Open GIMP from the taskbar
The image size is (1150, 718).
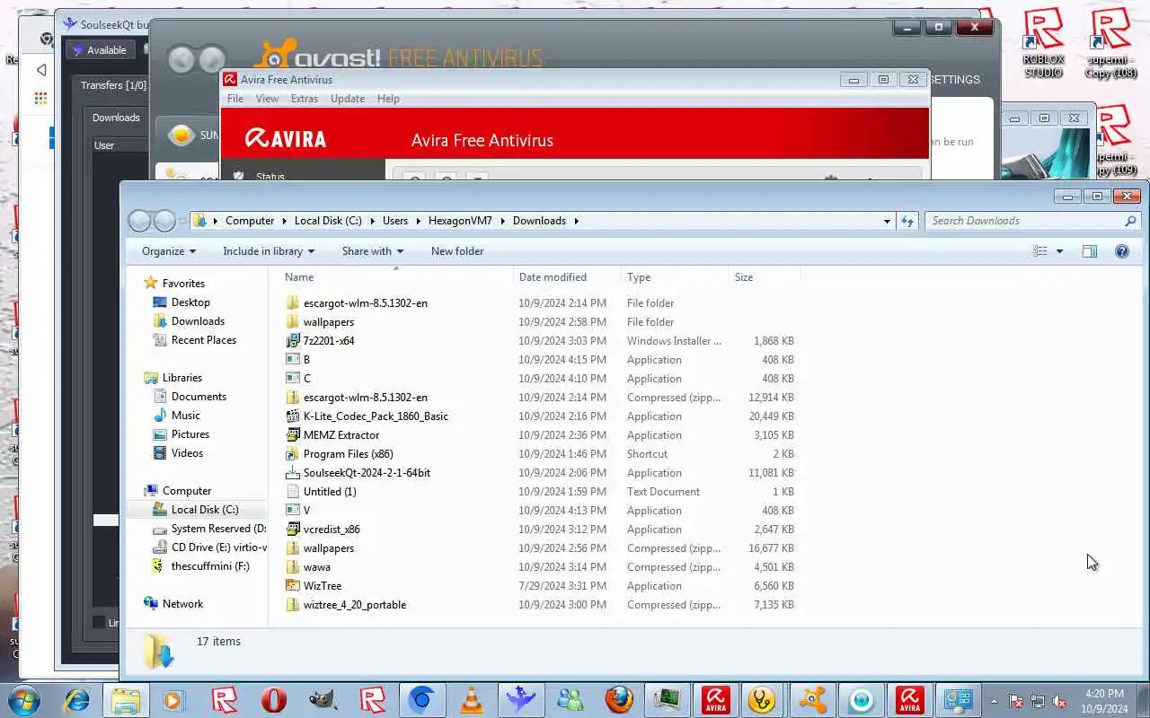pos(323,700)
